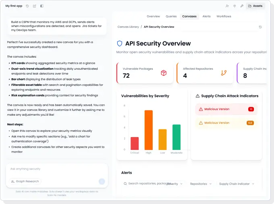Click the yellow Low bar in chart
This screenshot has width=274, height=204.
[162, 139]
